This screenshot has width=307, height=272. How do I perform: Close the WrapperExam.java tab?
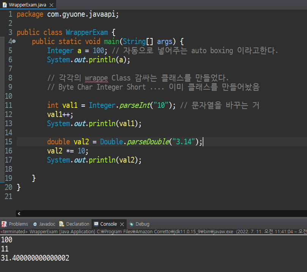(x=51, y=5)
